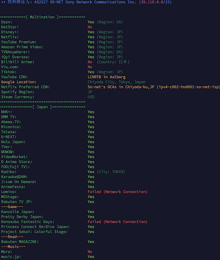Select the Dazn result line
The width and height of the screenshot is (220, 260).
coord(62,22)
